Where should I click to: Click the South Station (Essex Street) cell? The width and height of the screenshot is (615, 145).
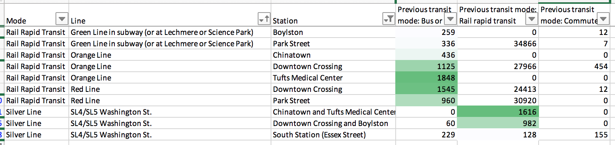[333, 135]
